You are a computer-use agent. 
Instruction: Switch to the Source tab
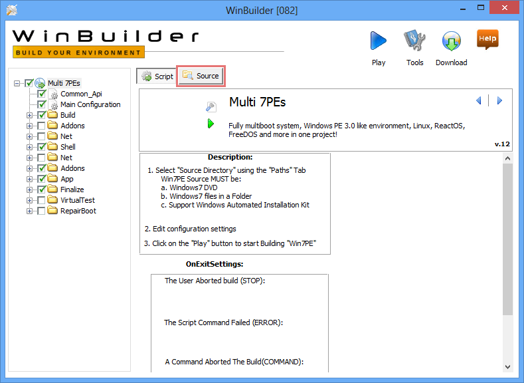(x=201, y=76)
